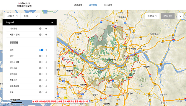
Task: Expand the 공공시설물 plus icon
Action: (46, 62)
